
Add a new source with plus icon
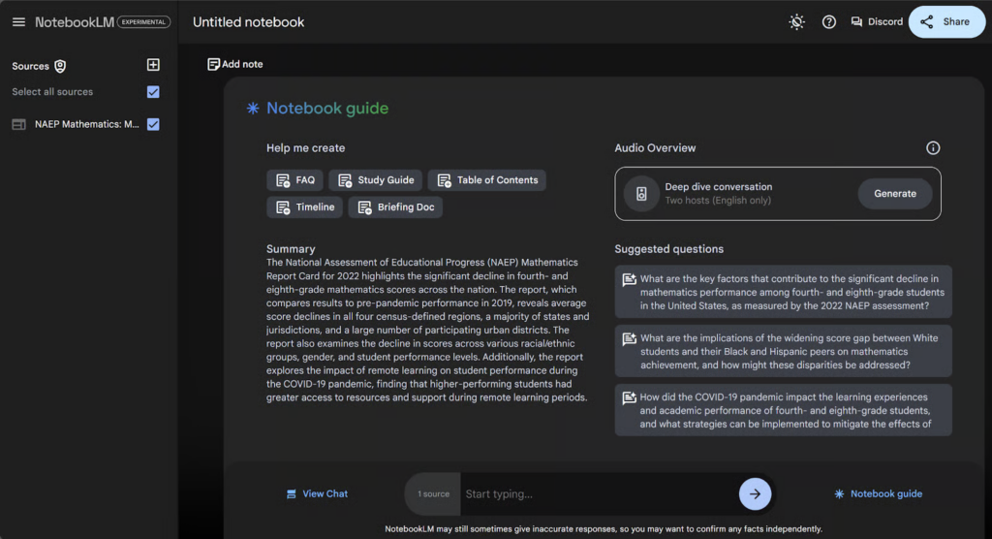click(x=153, y=65)
